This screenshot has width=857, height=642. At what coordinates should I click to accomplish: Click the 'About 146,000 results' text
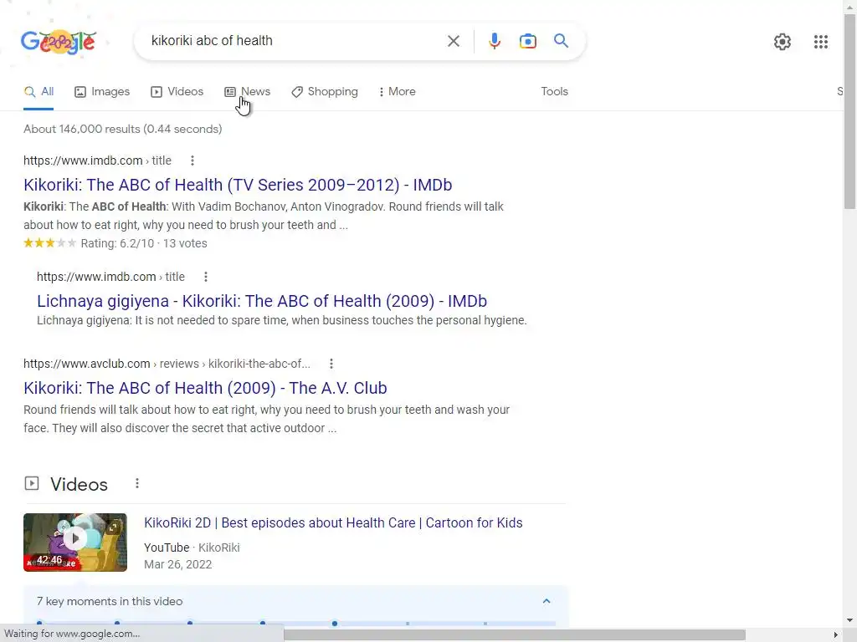122,130
